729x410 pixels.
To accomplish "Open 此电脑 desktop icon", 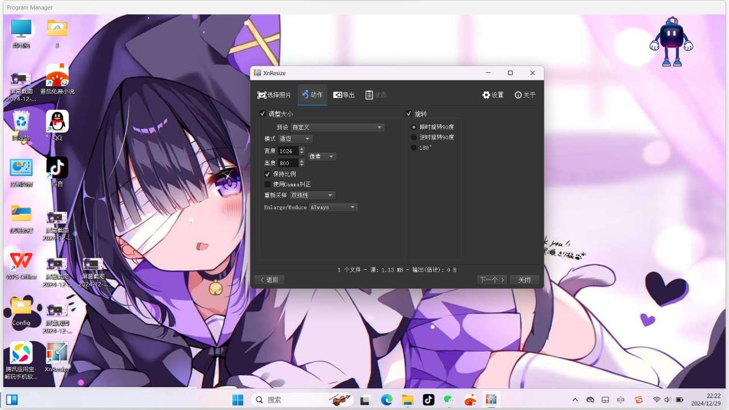I will 22,34.
